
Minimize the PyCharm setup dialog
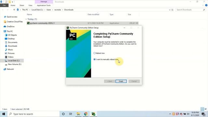click(124, 28)
